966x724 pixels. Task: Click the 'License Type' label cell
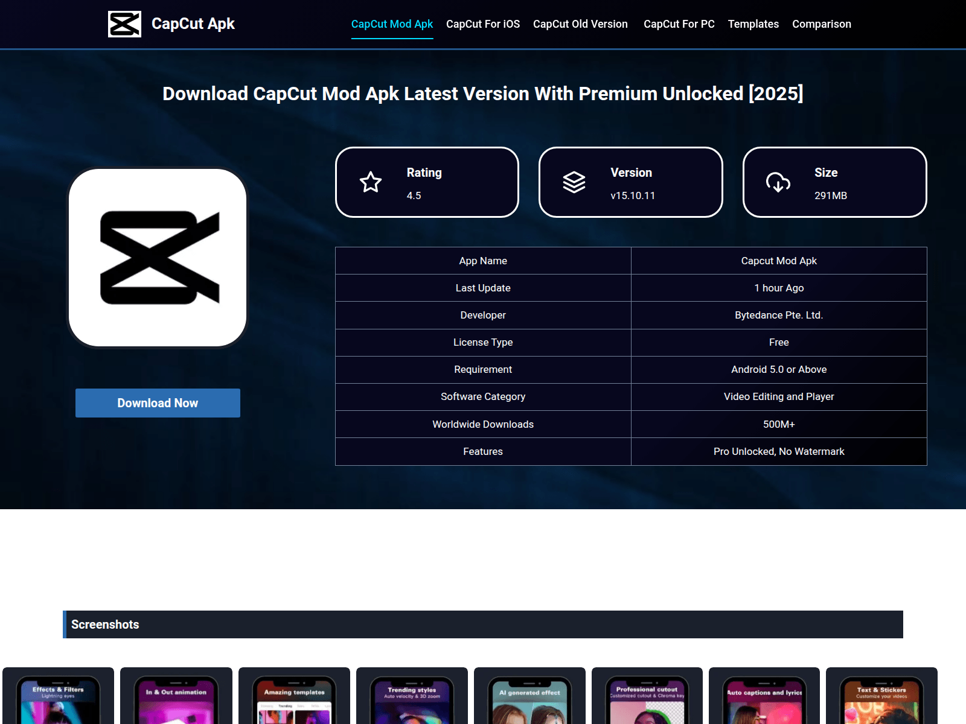point(483,342)
